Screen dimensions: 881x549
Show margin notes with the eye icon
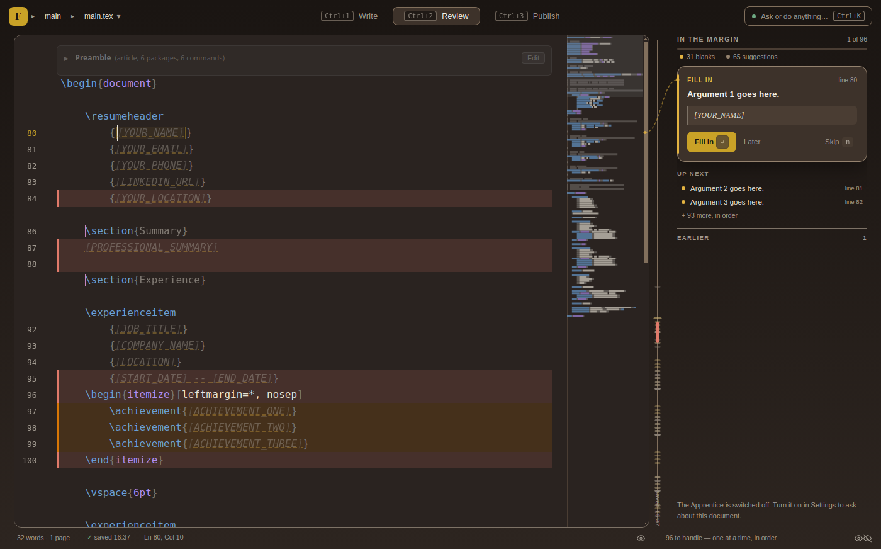858,538
